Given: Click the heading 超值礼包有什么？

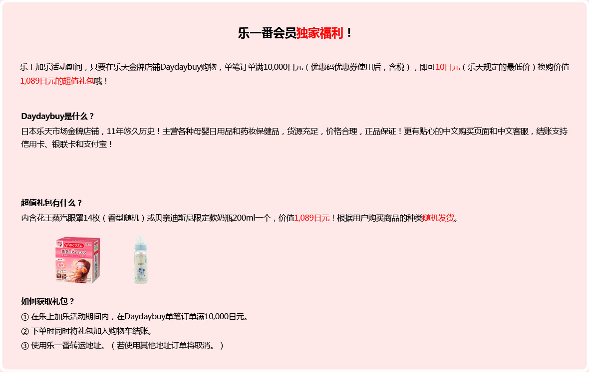Looking at the screenshot, I should coord(51,203).
